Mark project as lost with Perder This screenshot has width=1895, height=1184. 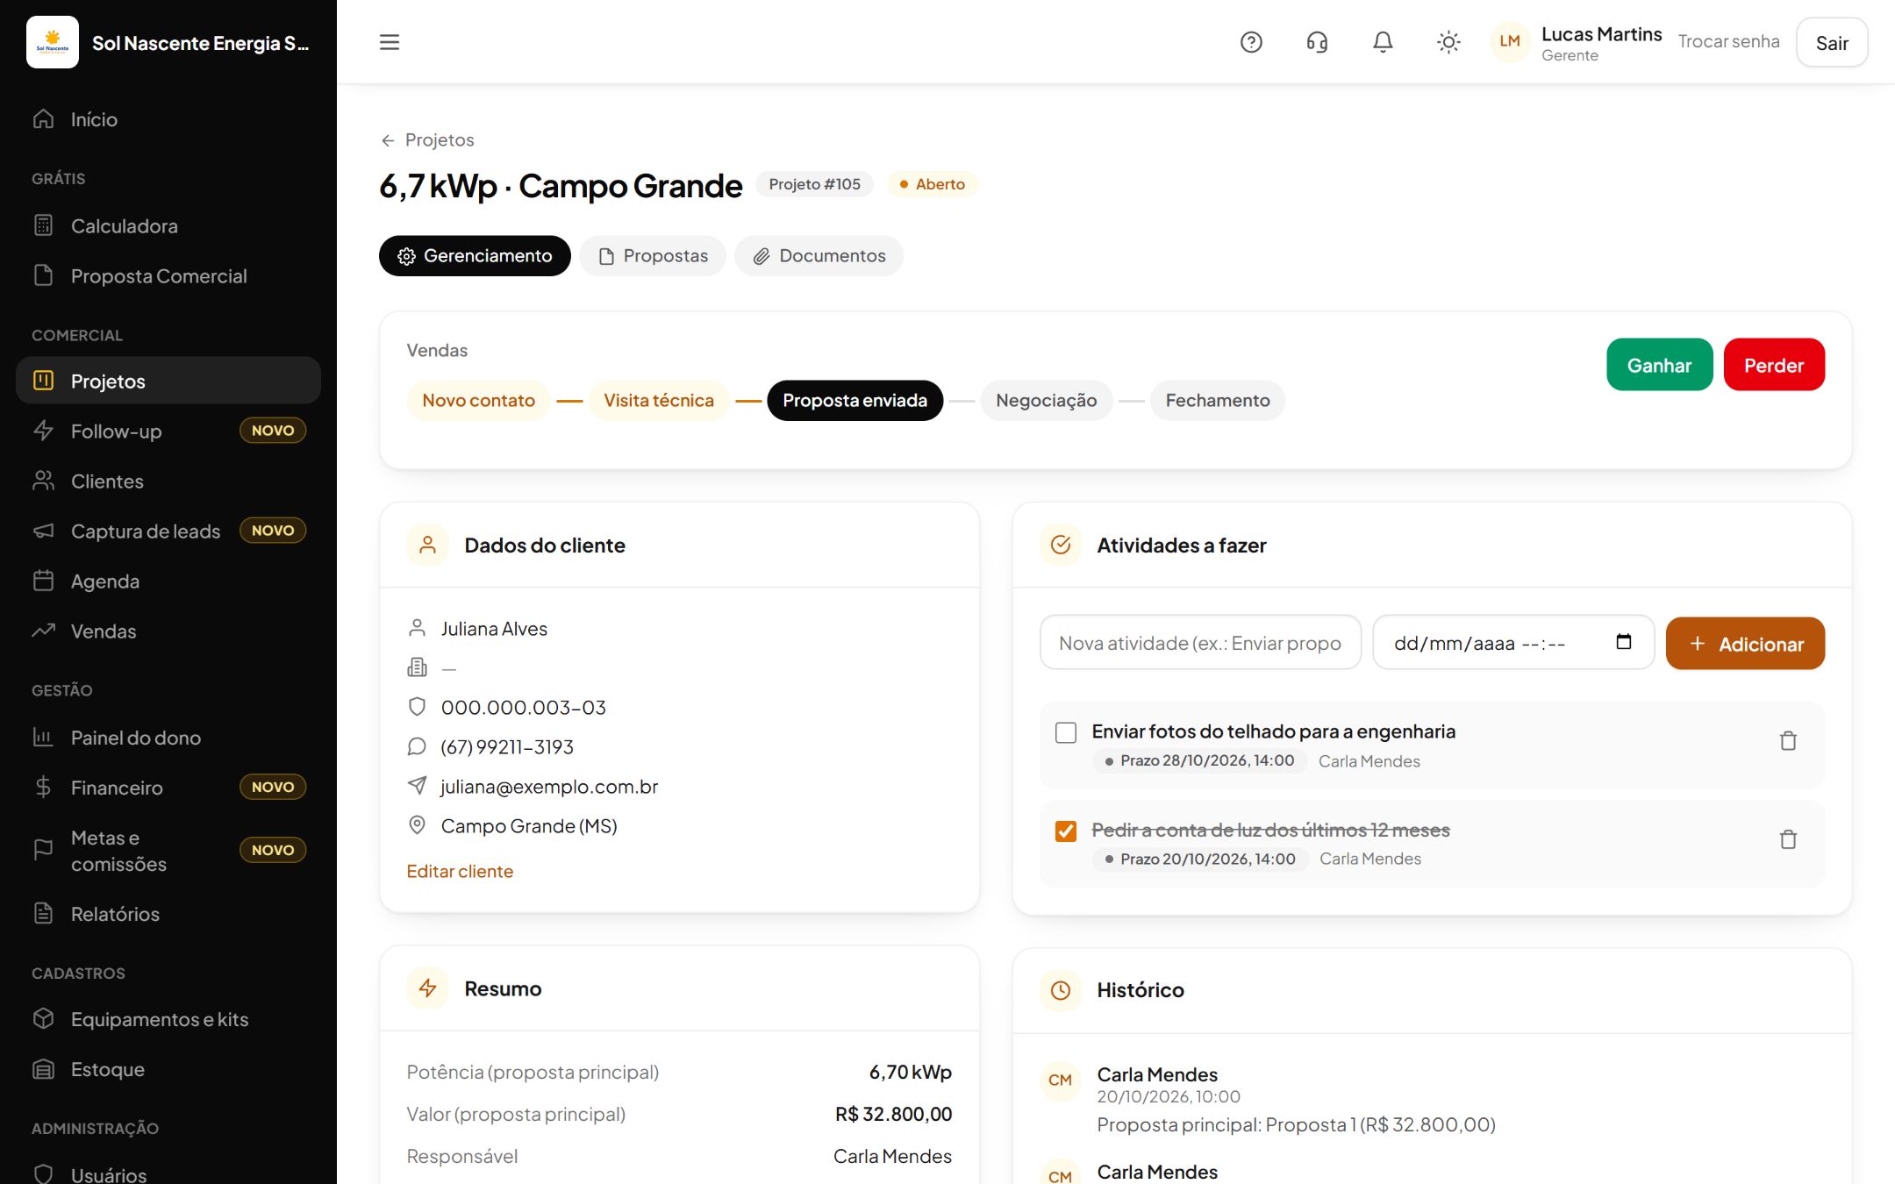pyautogui.click(x=1774, y=365)
